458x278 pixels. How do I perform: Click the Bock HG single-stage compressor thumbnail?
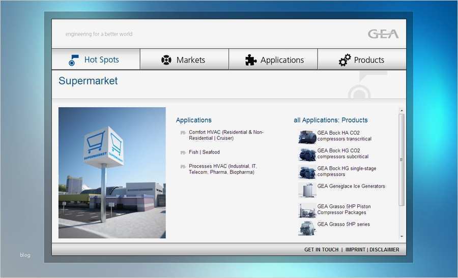point(307,172)
